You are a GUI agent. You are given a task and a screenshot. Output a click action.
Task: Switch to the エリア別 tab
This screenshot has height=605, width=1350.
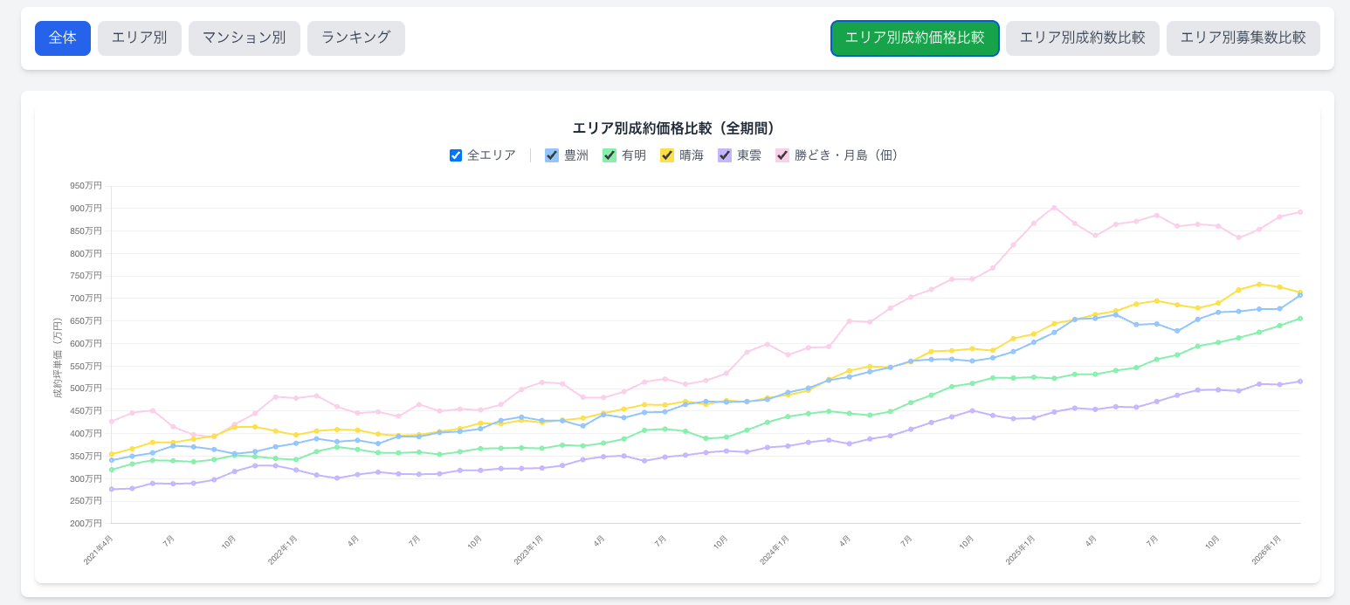point(140,38)
